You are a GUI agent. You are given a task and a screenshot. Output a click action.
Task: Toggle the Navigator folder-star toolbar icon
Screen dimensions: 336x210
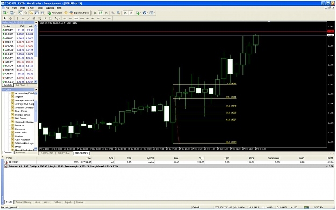click(31, 13)
